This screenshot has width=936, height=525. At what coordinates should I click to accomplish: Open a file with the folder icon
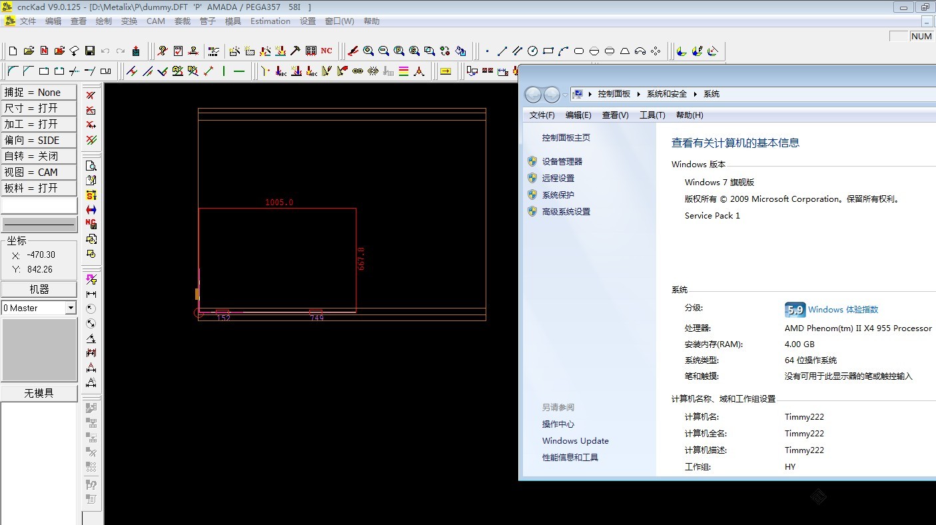tap(29, 51)
